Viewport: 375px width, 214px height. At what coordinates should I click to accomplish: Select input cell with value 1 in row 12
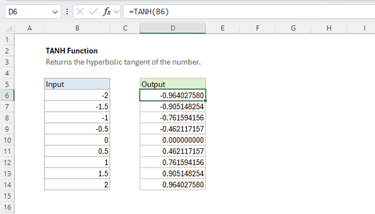[x=77, y=163]
